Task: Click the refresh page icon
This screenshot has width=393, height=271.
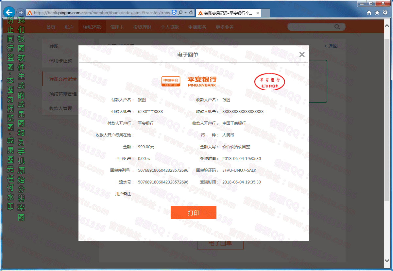Action: tap(191, 13)
